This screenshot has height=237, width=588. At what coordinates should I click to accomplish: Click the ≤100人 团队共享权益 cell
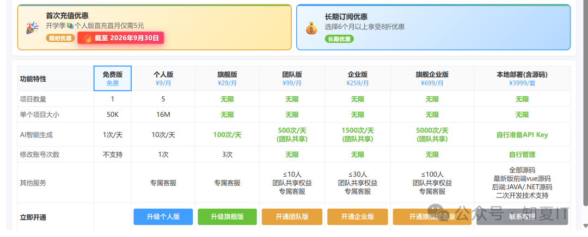[432, 183]
